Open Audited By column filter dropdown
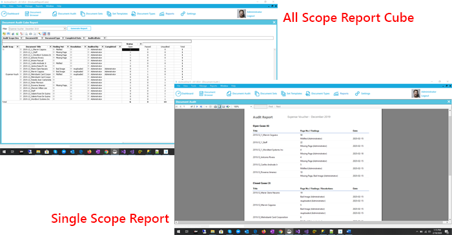Viewport: 452px width, 235px height. (x=102, y=46)
